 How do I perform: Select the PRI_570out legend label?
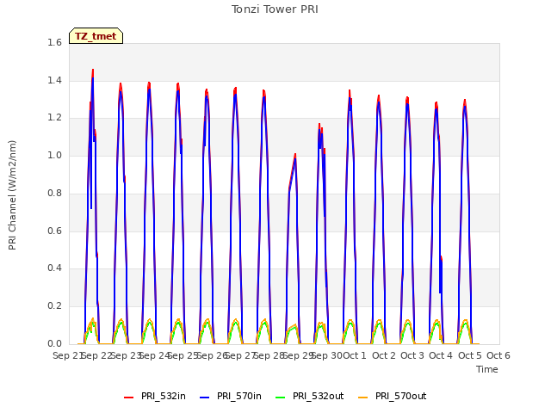(x=400, y=397)
